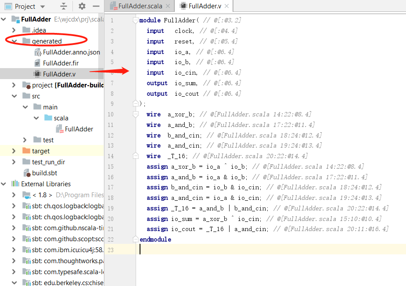This screenshot has width=406, height=286.
Task: Toggle the fold marker at endmodule
Action: point(136,239)
